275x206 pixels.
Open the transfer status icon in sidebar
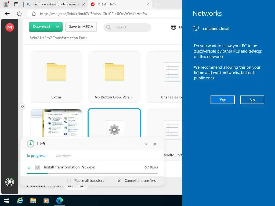pos(10,182)
